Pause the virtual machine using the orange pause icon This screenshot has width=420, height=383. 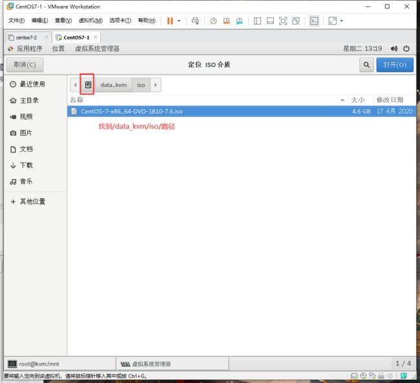click(x=170, y=21)
